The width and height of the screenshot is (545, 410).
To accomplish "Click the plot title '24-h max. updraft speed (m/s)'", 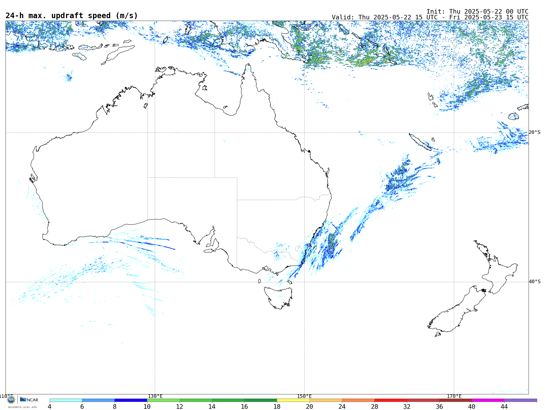I will pos(72,16).
